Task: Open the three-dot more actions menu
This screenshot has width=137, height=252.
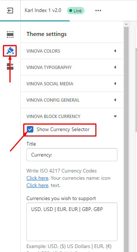Action: (98, 11)
